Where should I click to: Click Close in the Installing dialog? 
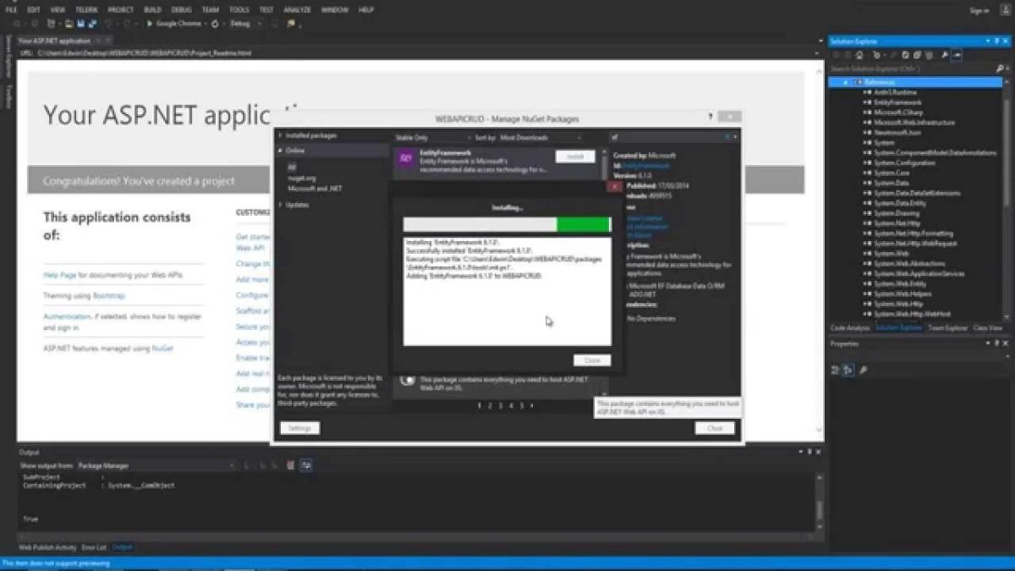[591, 360]
